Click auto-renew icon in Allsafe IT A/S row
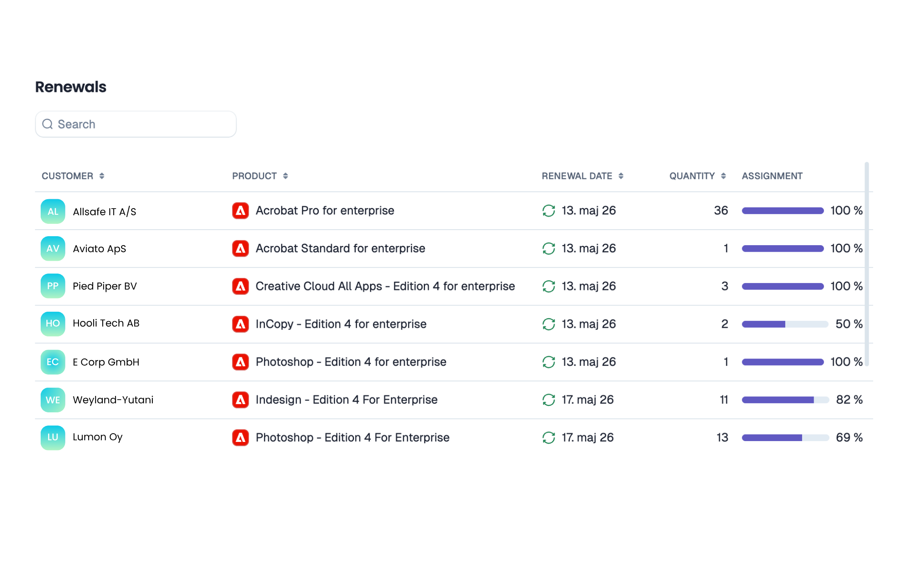 [x=549, y=211]
